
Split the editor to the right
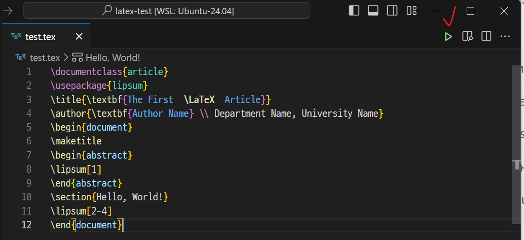tap(486, 37)
